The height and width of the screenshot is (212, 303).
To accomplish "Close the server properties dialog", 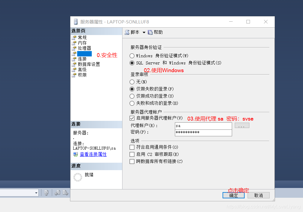I will click(266, 22).
